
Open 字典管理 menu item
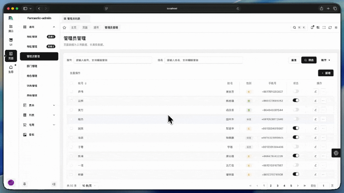(x=39, y=85)
